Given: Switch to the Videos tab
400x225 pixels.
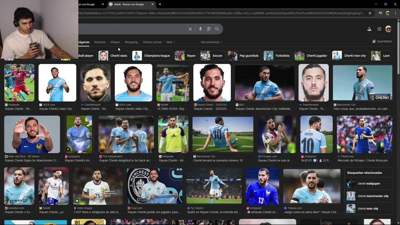Looking at the screenshot, I should (x=115, y=42).
